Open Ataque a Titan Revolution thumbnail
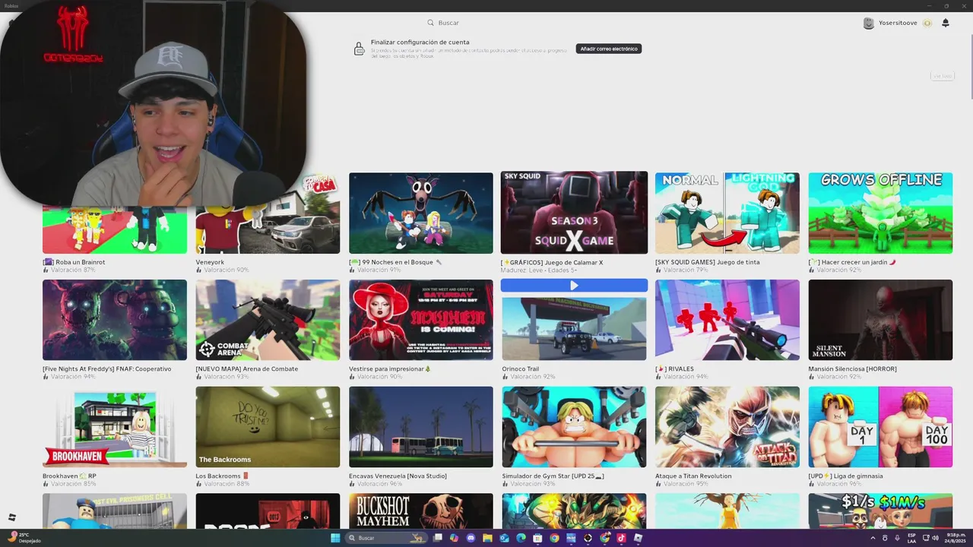973x547 pixels. point(727,427)
